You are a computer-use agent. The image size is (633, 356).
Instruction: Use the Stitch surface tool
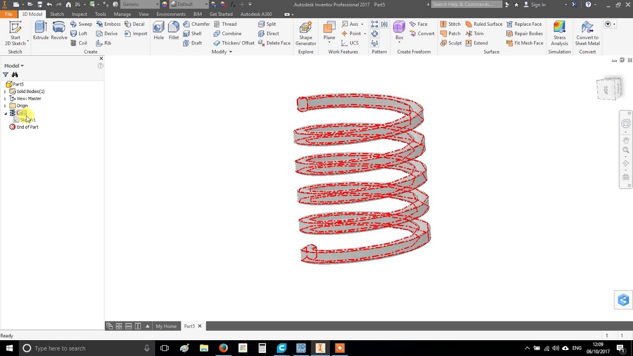tap(451, 24)
